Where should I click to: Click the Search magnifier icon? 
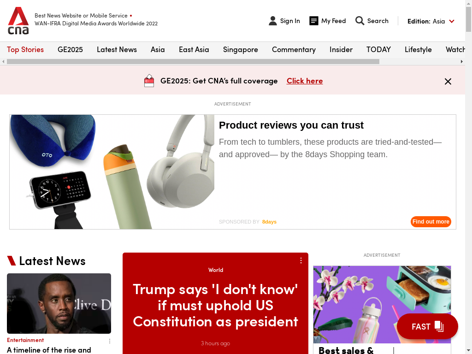coord(360,21)
